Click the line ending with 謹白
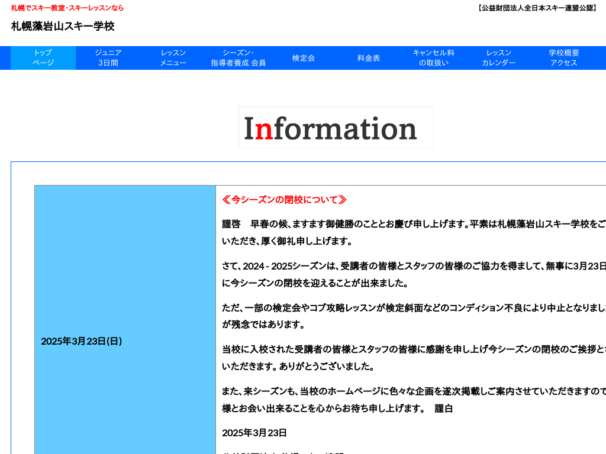The width and height of the screenshot is (606, 454). point(337,408)
